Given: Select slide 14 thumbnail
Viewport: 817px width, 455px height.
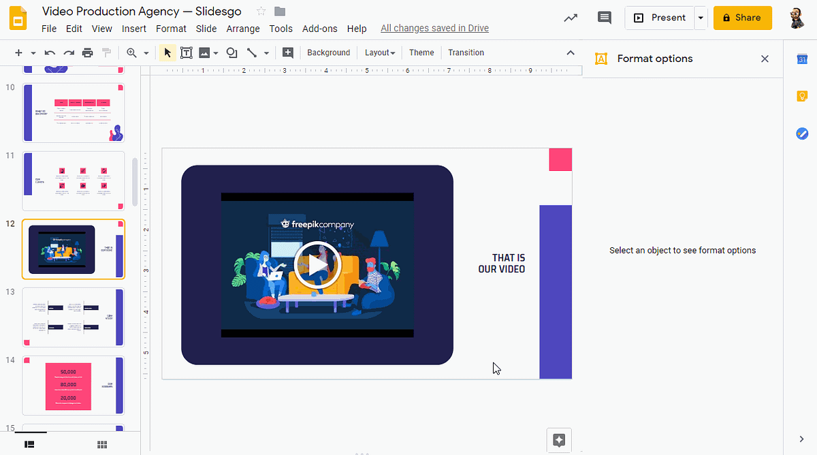Looking at the screenshot, I should [73, 385].
